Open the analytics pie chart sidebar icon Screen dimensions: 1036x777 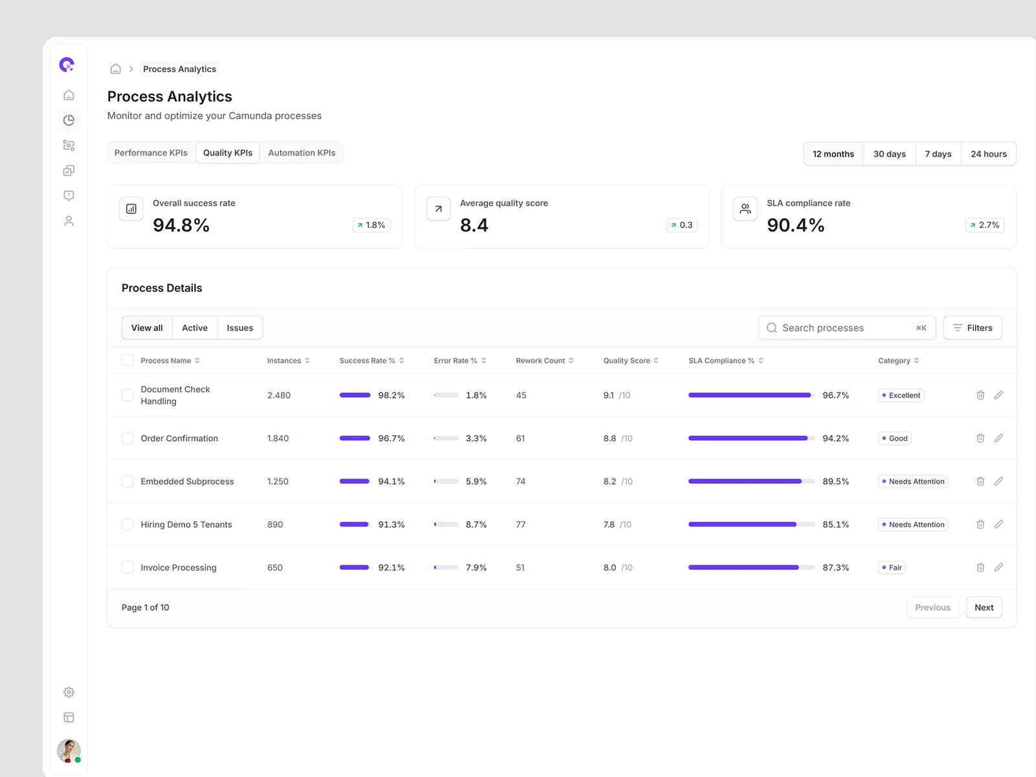pos(69,120)
